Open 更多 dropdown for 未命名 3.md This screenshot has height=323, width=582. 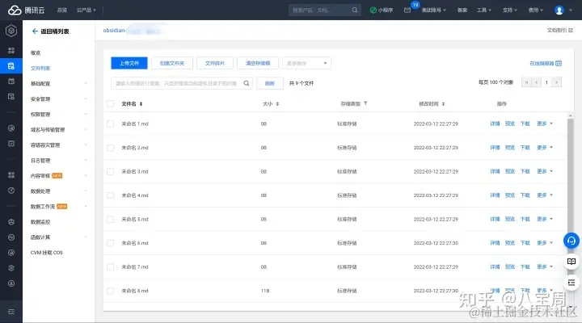[x=545, y=171]
